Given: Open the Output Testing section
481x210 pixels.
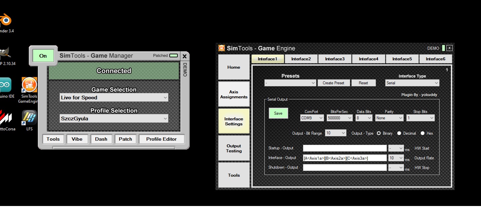Looking at the screenshot, I should (x=234, y=148).
